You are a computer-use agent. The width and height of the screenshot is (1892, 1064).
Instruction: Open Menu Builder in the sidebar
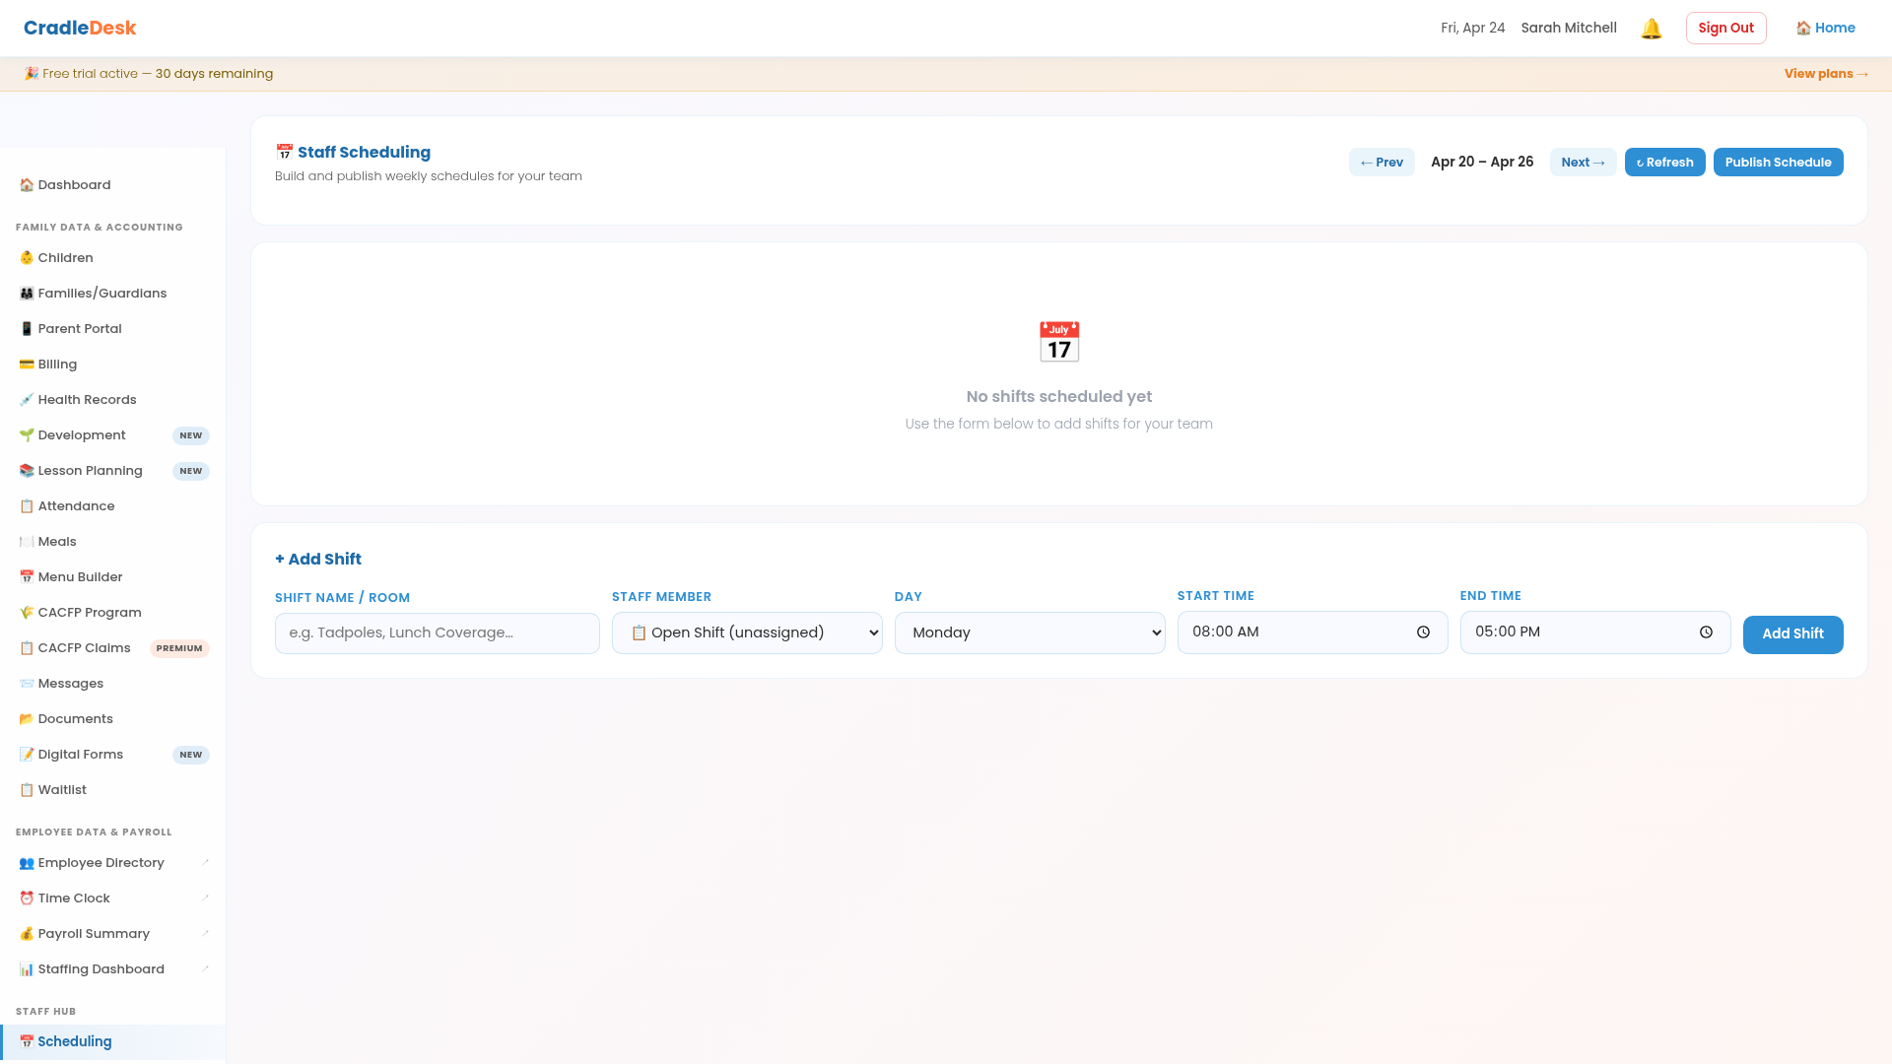[80, 577]
